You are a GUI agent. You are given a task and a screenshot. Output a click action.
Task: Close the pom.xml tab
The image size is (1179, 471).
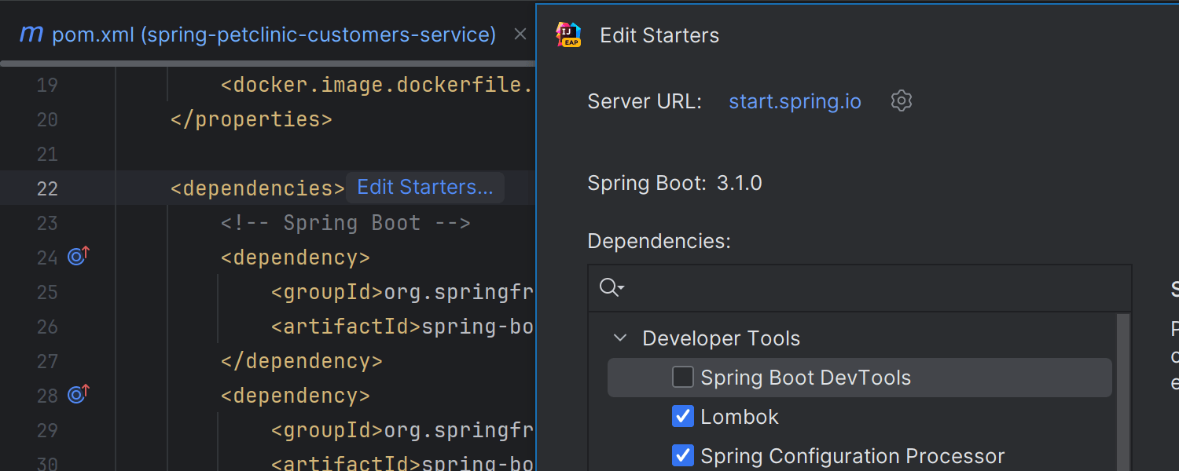(x=520, y=33)
